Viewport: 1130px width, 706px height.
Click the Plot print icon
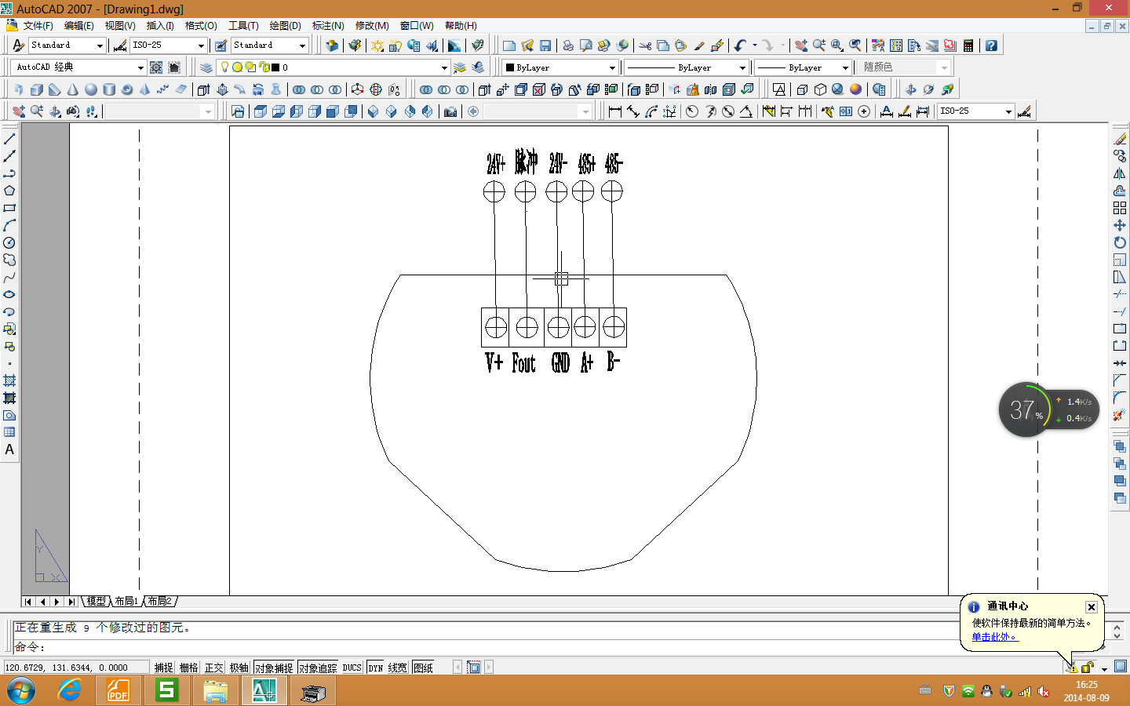(x=568, y=45)
